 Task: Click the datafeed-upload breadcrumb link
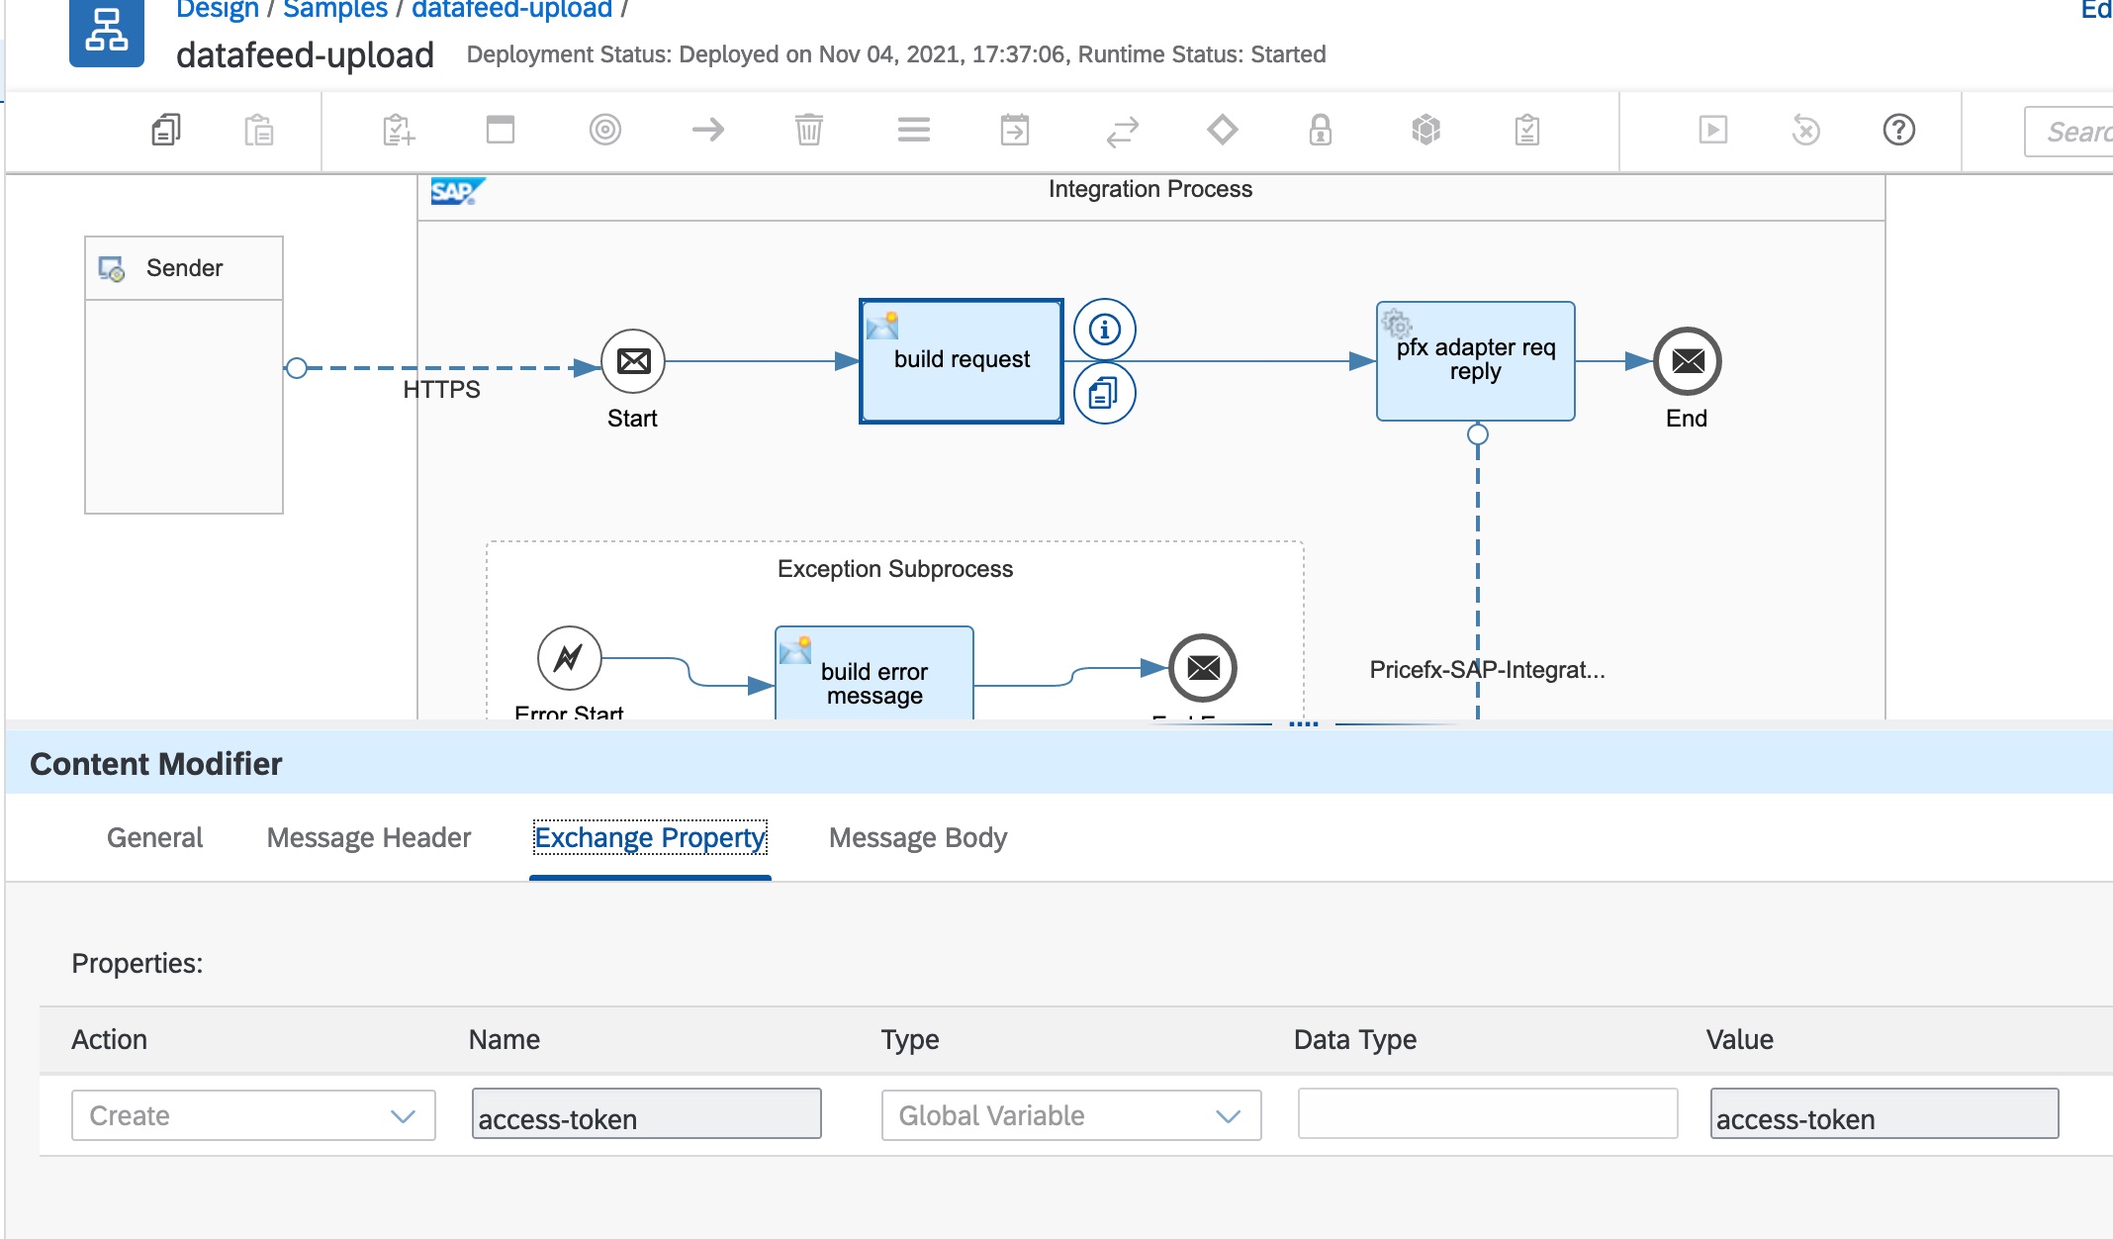coord(511,10)
